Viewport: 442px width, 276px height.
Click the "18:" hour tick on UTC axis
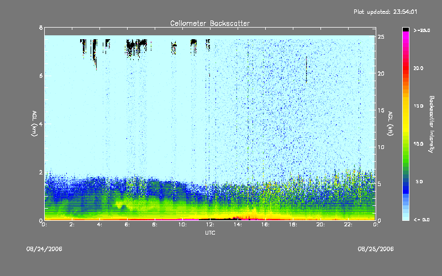point(293,225)
